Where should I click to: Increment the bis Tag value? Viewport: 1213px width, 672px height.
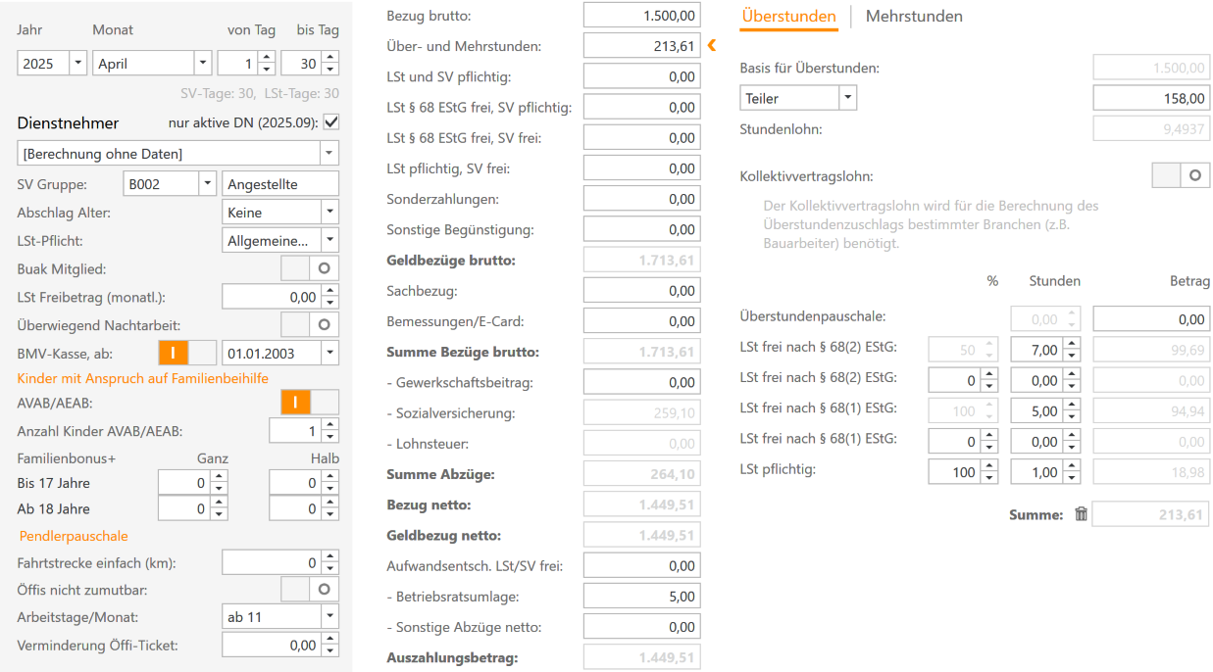pos(329,57)
